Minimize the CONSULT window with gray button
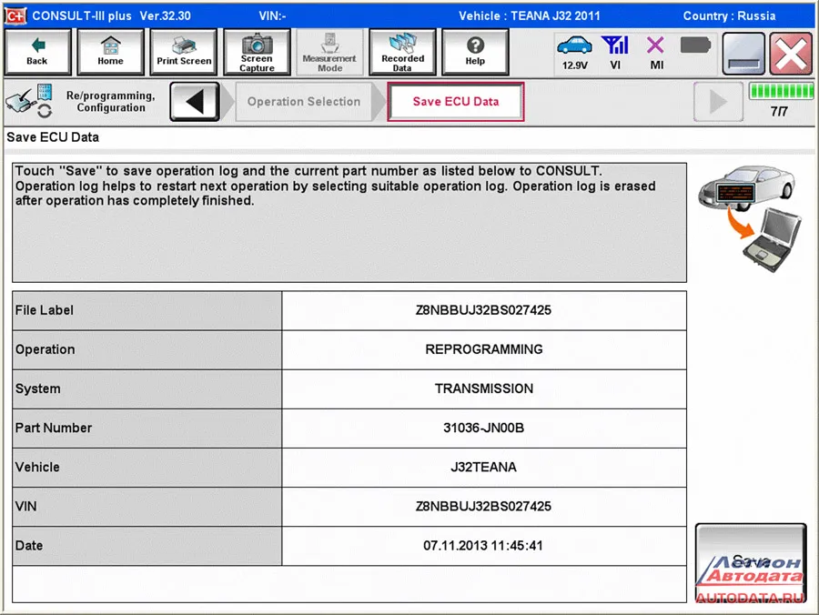 [743, 55]
